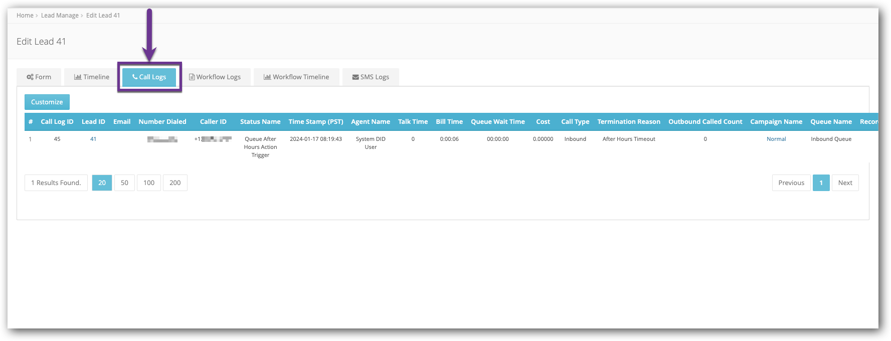This screenshot has width=891, height=341.
Task: Sort by Status Name column
Action: point(260,122)
